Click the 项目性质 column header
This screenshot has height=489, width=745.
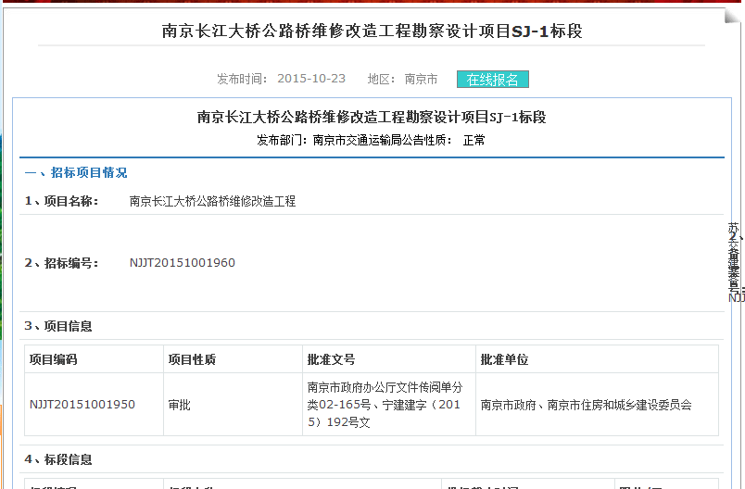pos(192,359)
